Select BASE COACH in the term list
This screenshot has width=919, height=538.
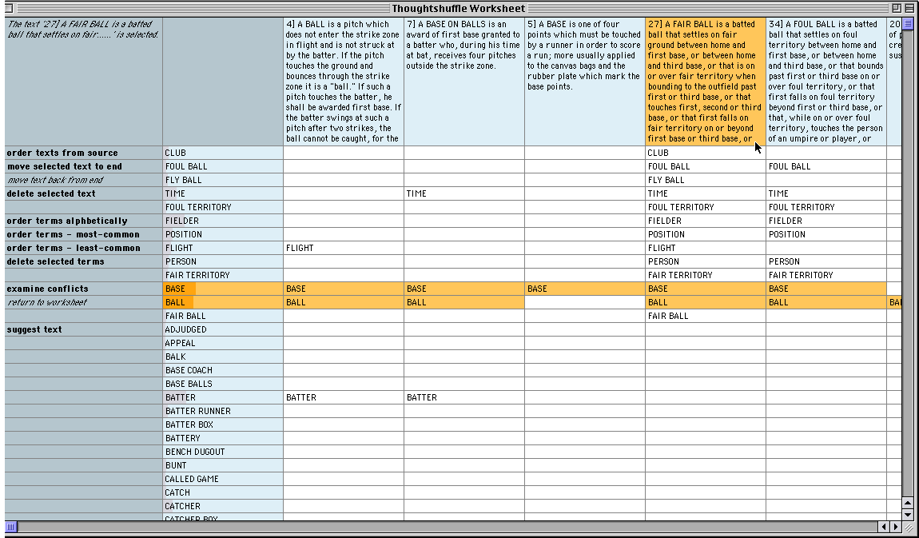[x=223, y=370]
